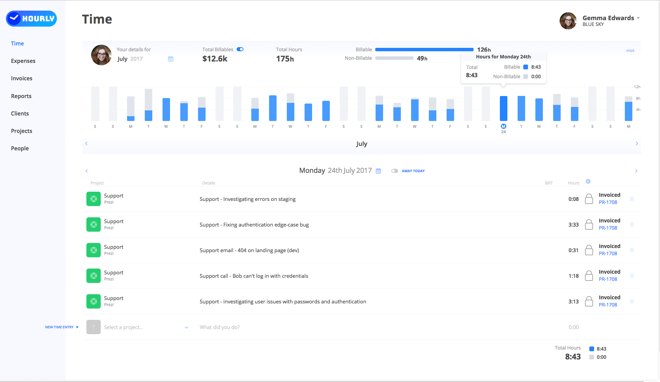Open Invoices in the sidebar
Image resolution: width=660 pixels, height=382 pixels.
coord(22,78)
